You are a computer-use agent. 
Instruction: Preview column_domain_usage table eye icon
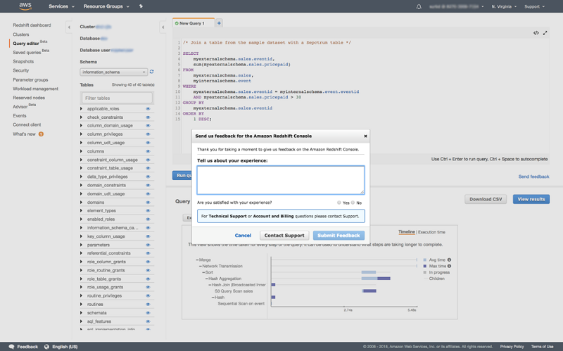pos(148,126)
